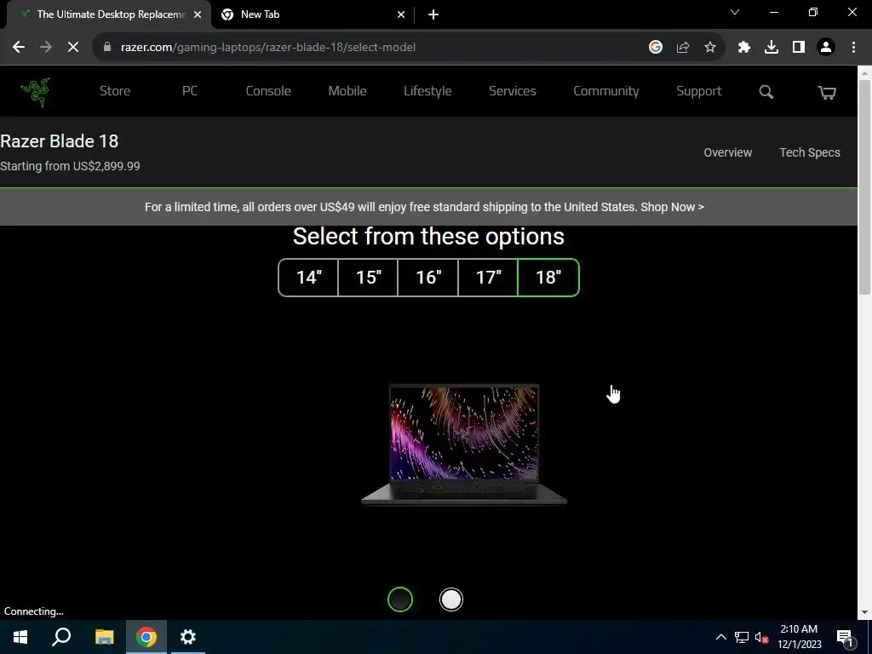Close the New Tab tab

401,14
